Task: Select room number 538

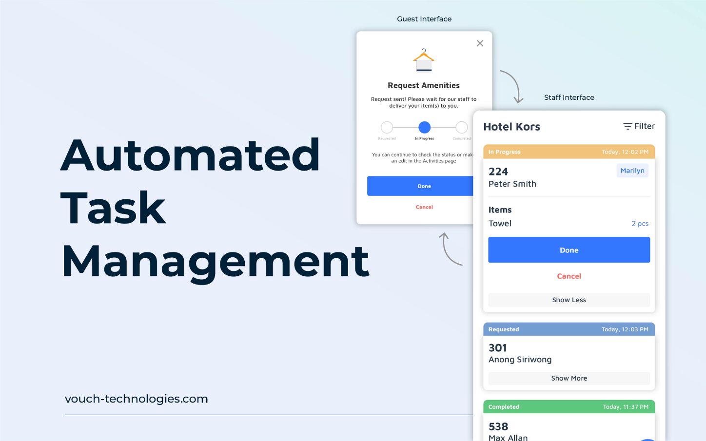Action: 498,427
